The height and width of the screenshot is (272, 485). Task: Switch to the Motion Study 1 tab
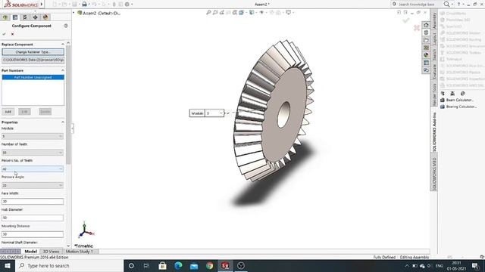pos(79,252)
